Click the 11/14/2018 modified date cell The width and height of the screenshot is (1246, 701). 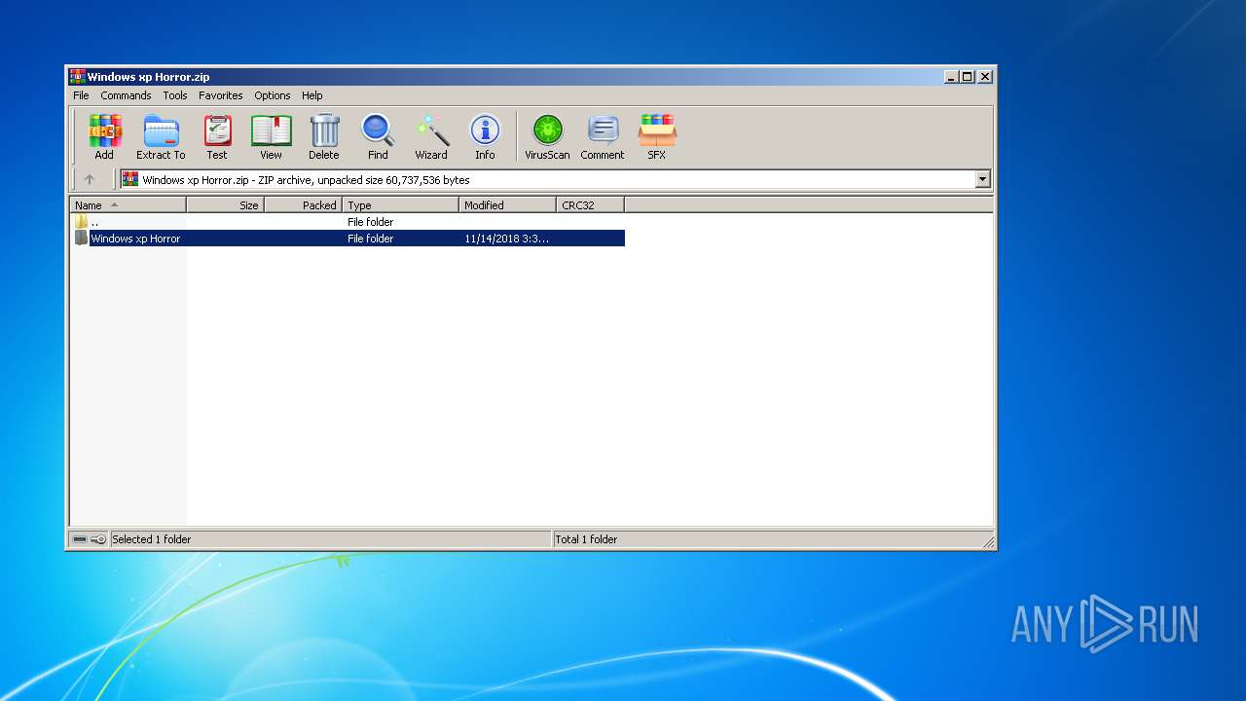coord(506,239)
